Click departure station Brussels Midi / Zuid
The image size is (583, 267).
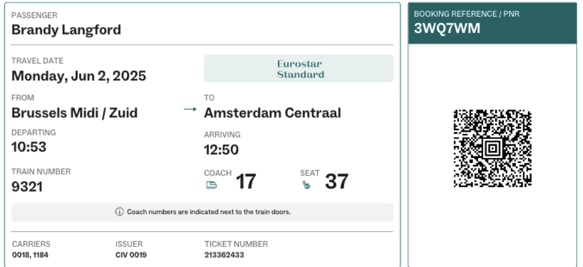pos(74,113)
